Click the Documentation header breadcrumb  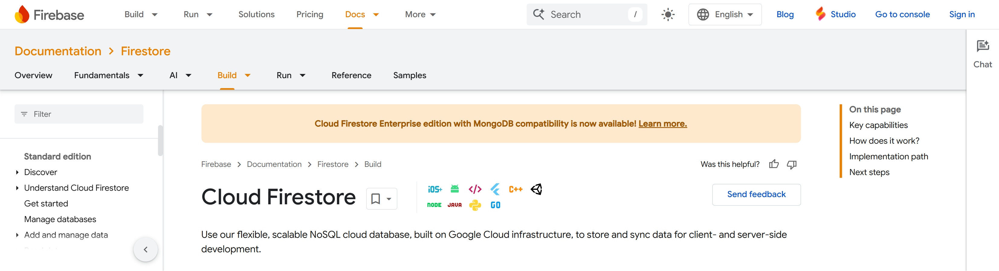58,51
